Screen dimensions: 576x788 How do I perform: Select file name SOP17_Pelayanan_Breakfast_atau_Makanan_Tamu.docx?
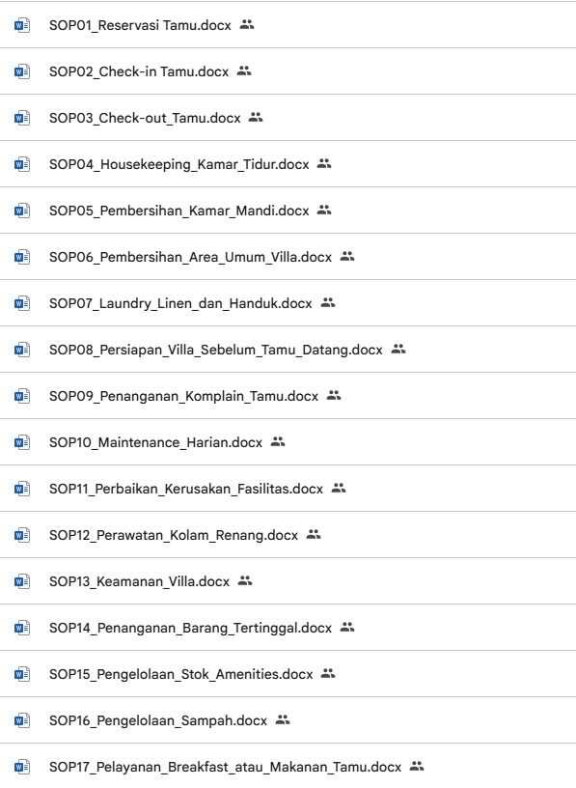tap(226, 767)
